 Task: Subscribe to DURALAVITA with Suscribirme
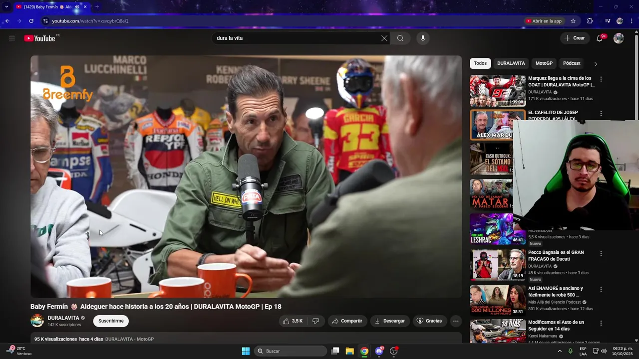click(x=111, y=321)
